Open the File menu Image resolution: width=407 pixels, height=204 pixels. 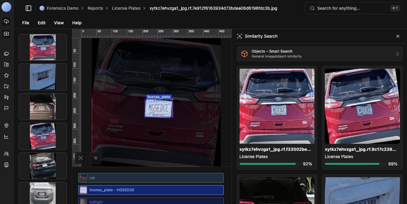[x=26, y=23]
